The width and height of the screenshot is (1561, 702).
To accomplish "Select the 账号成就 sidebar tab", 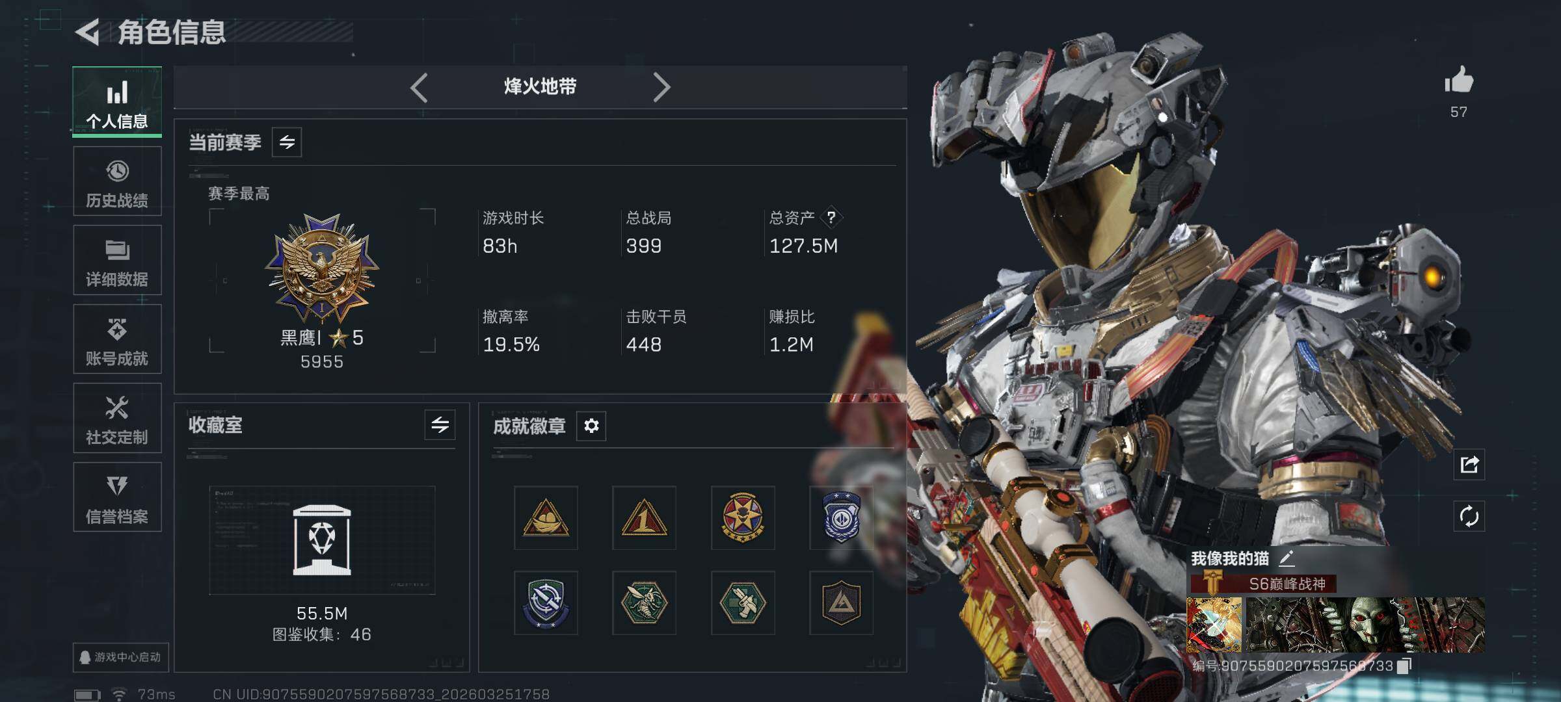I will tap(117, 339).
